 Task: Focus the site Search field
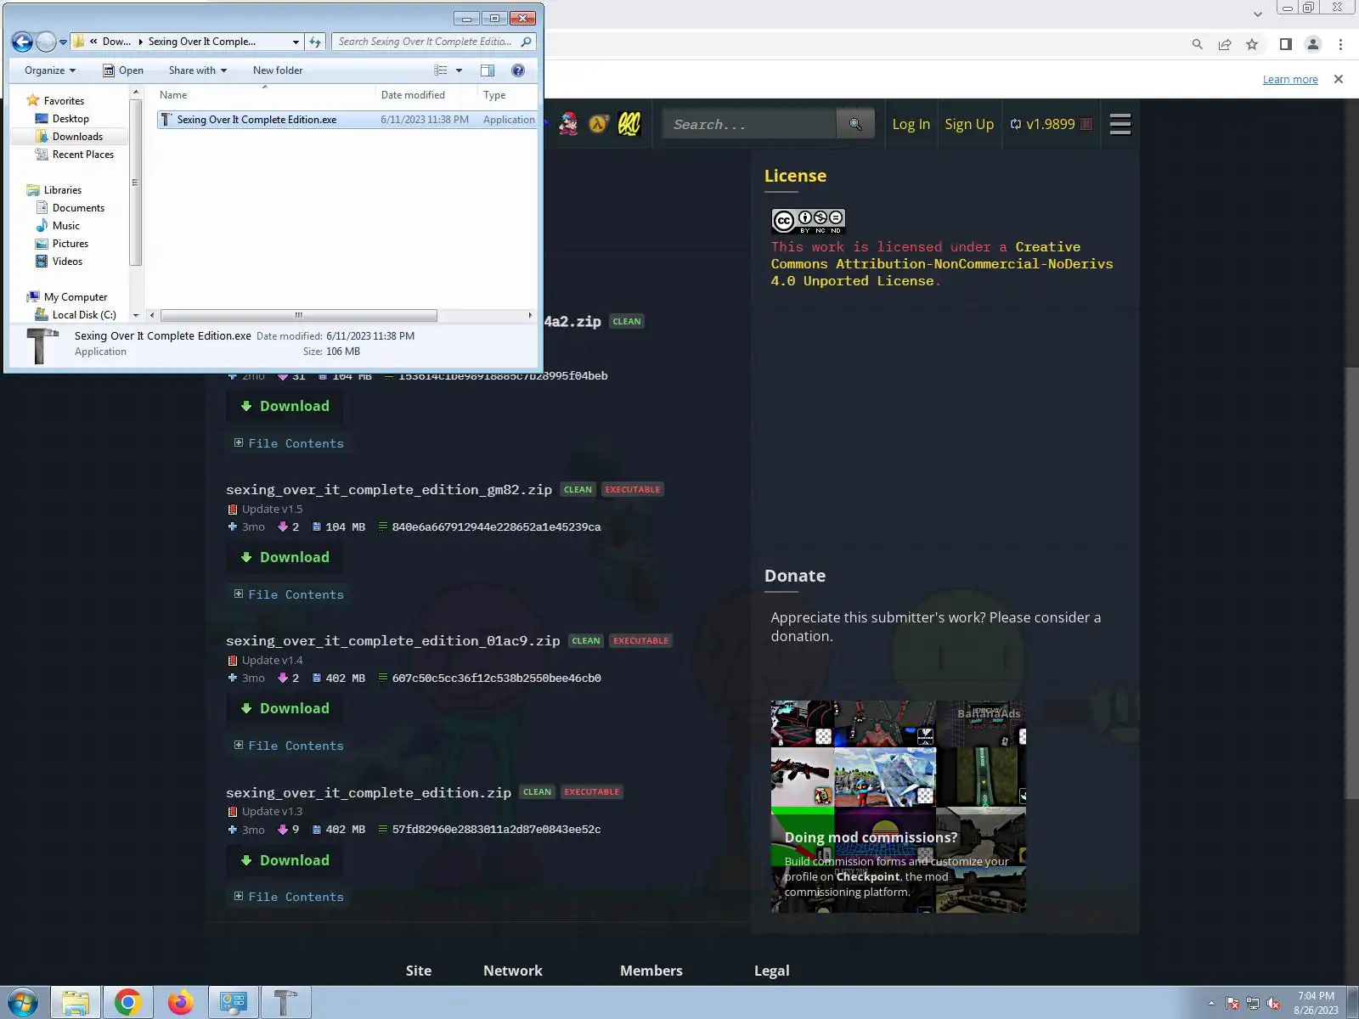tap(749, 124)
